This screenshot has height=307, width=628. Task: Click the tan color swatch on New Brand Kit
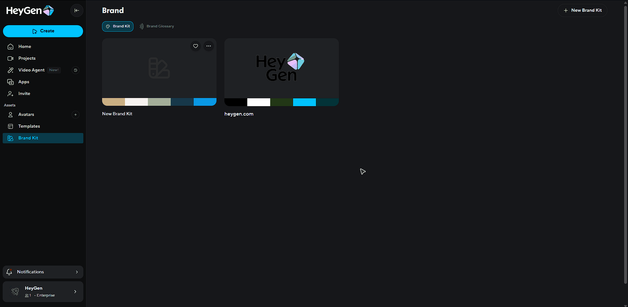[x=113, y=102]
